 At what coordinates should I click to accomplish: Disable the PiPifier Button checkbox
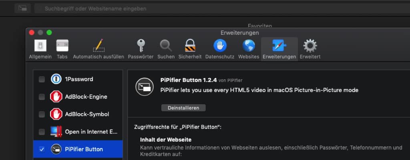coord(42,149)
